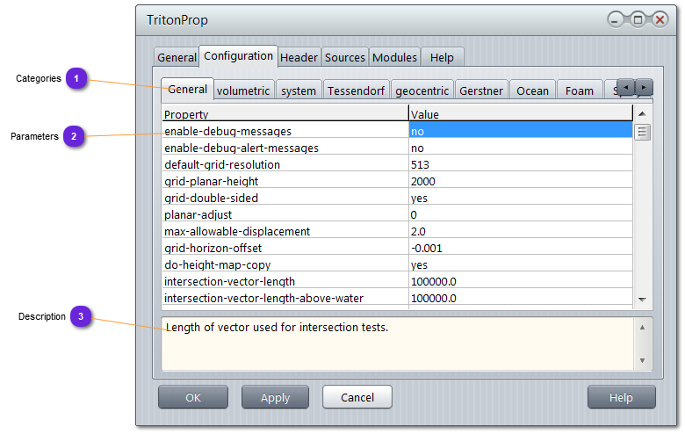685x434 pixels.
Task: Click the Cancel button
Action: (357, 397)
